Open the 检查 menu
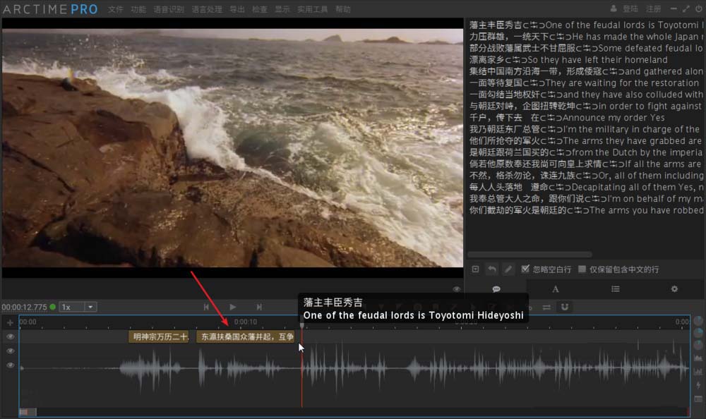706x419 pixels. point(260,9)
